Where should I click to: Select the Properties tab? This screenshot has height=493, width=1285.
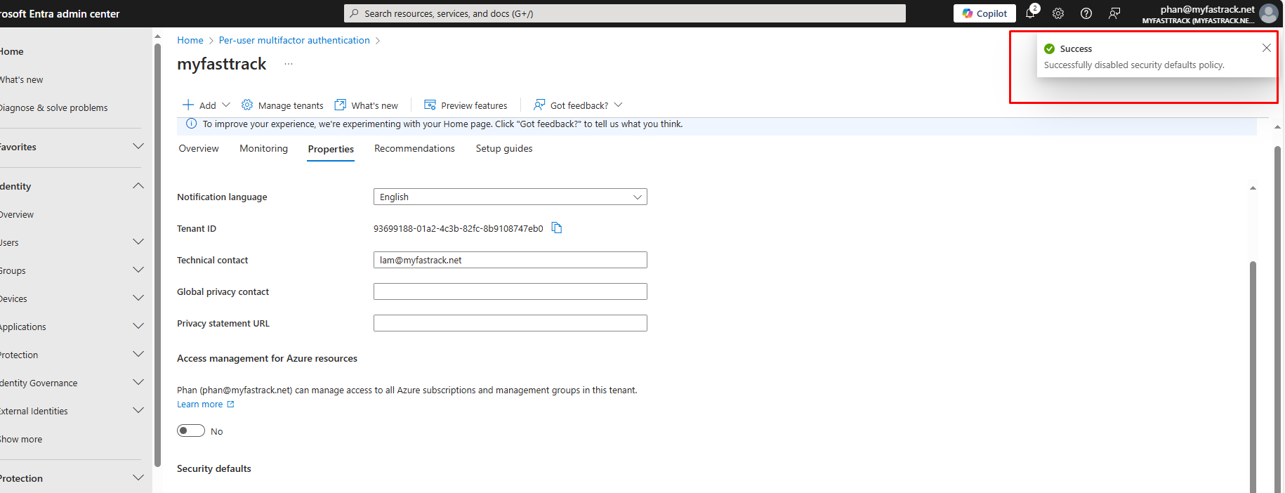pos(331,149)
